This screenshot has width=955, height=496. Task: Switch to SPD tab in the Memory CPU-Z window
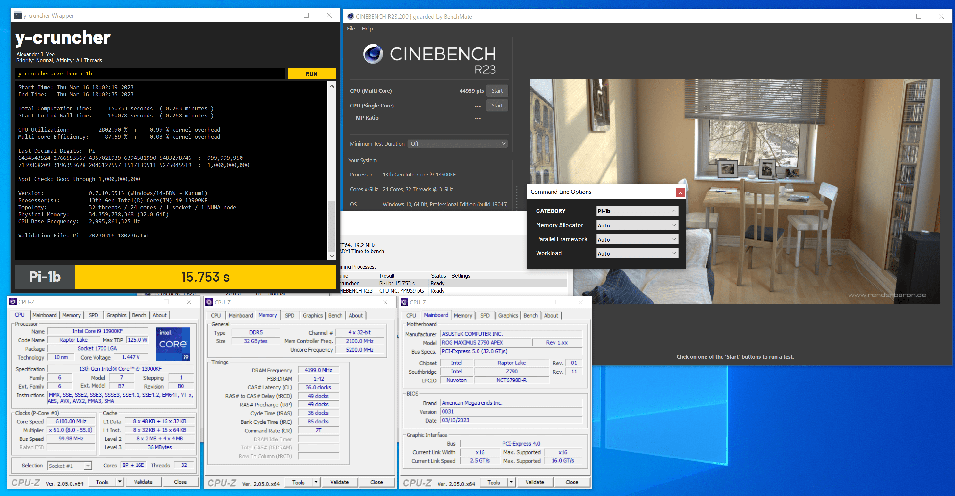[290, 315]
